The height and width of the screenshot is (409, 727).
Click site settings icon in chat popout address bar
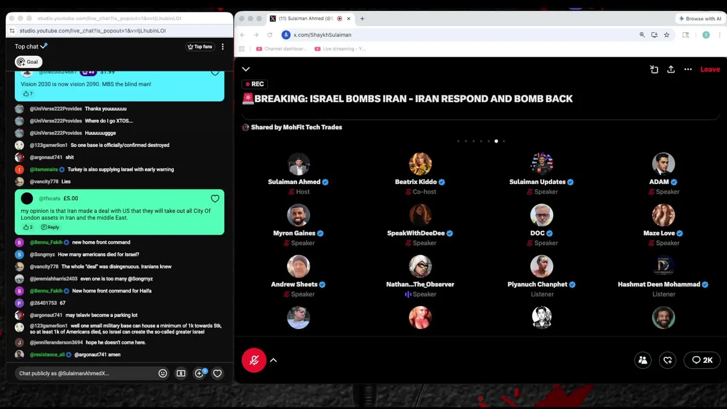point(12,31)
